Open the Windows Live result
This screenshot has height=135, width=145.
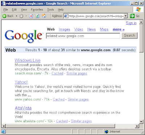click(x=28, y=60)
